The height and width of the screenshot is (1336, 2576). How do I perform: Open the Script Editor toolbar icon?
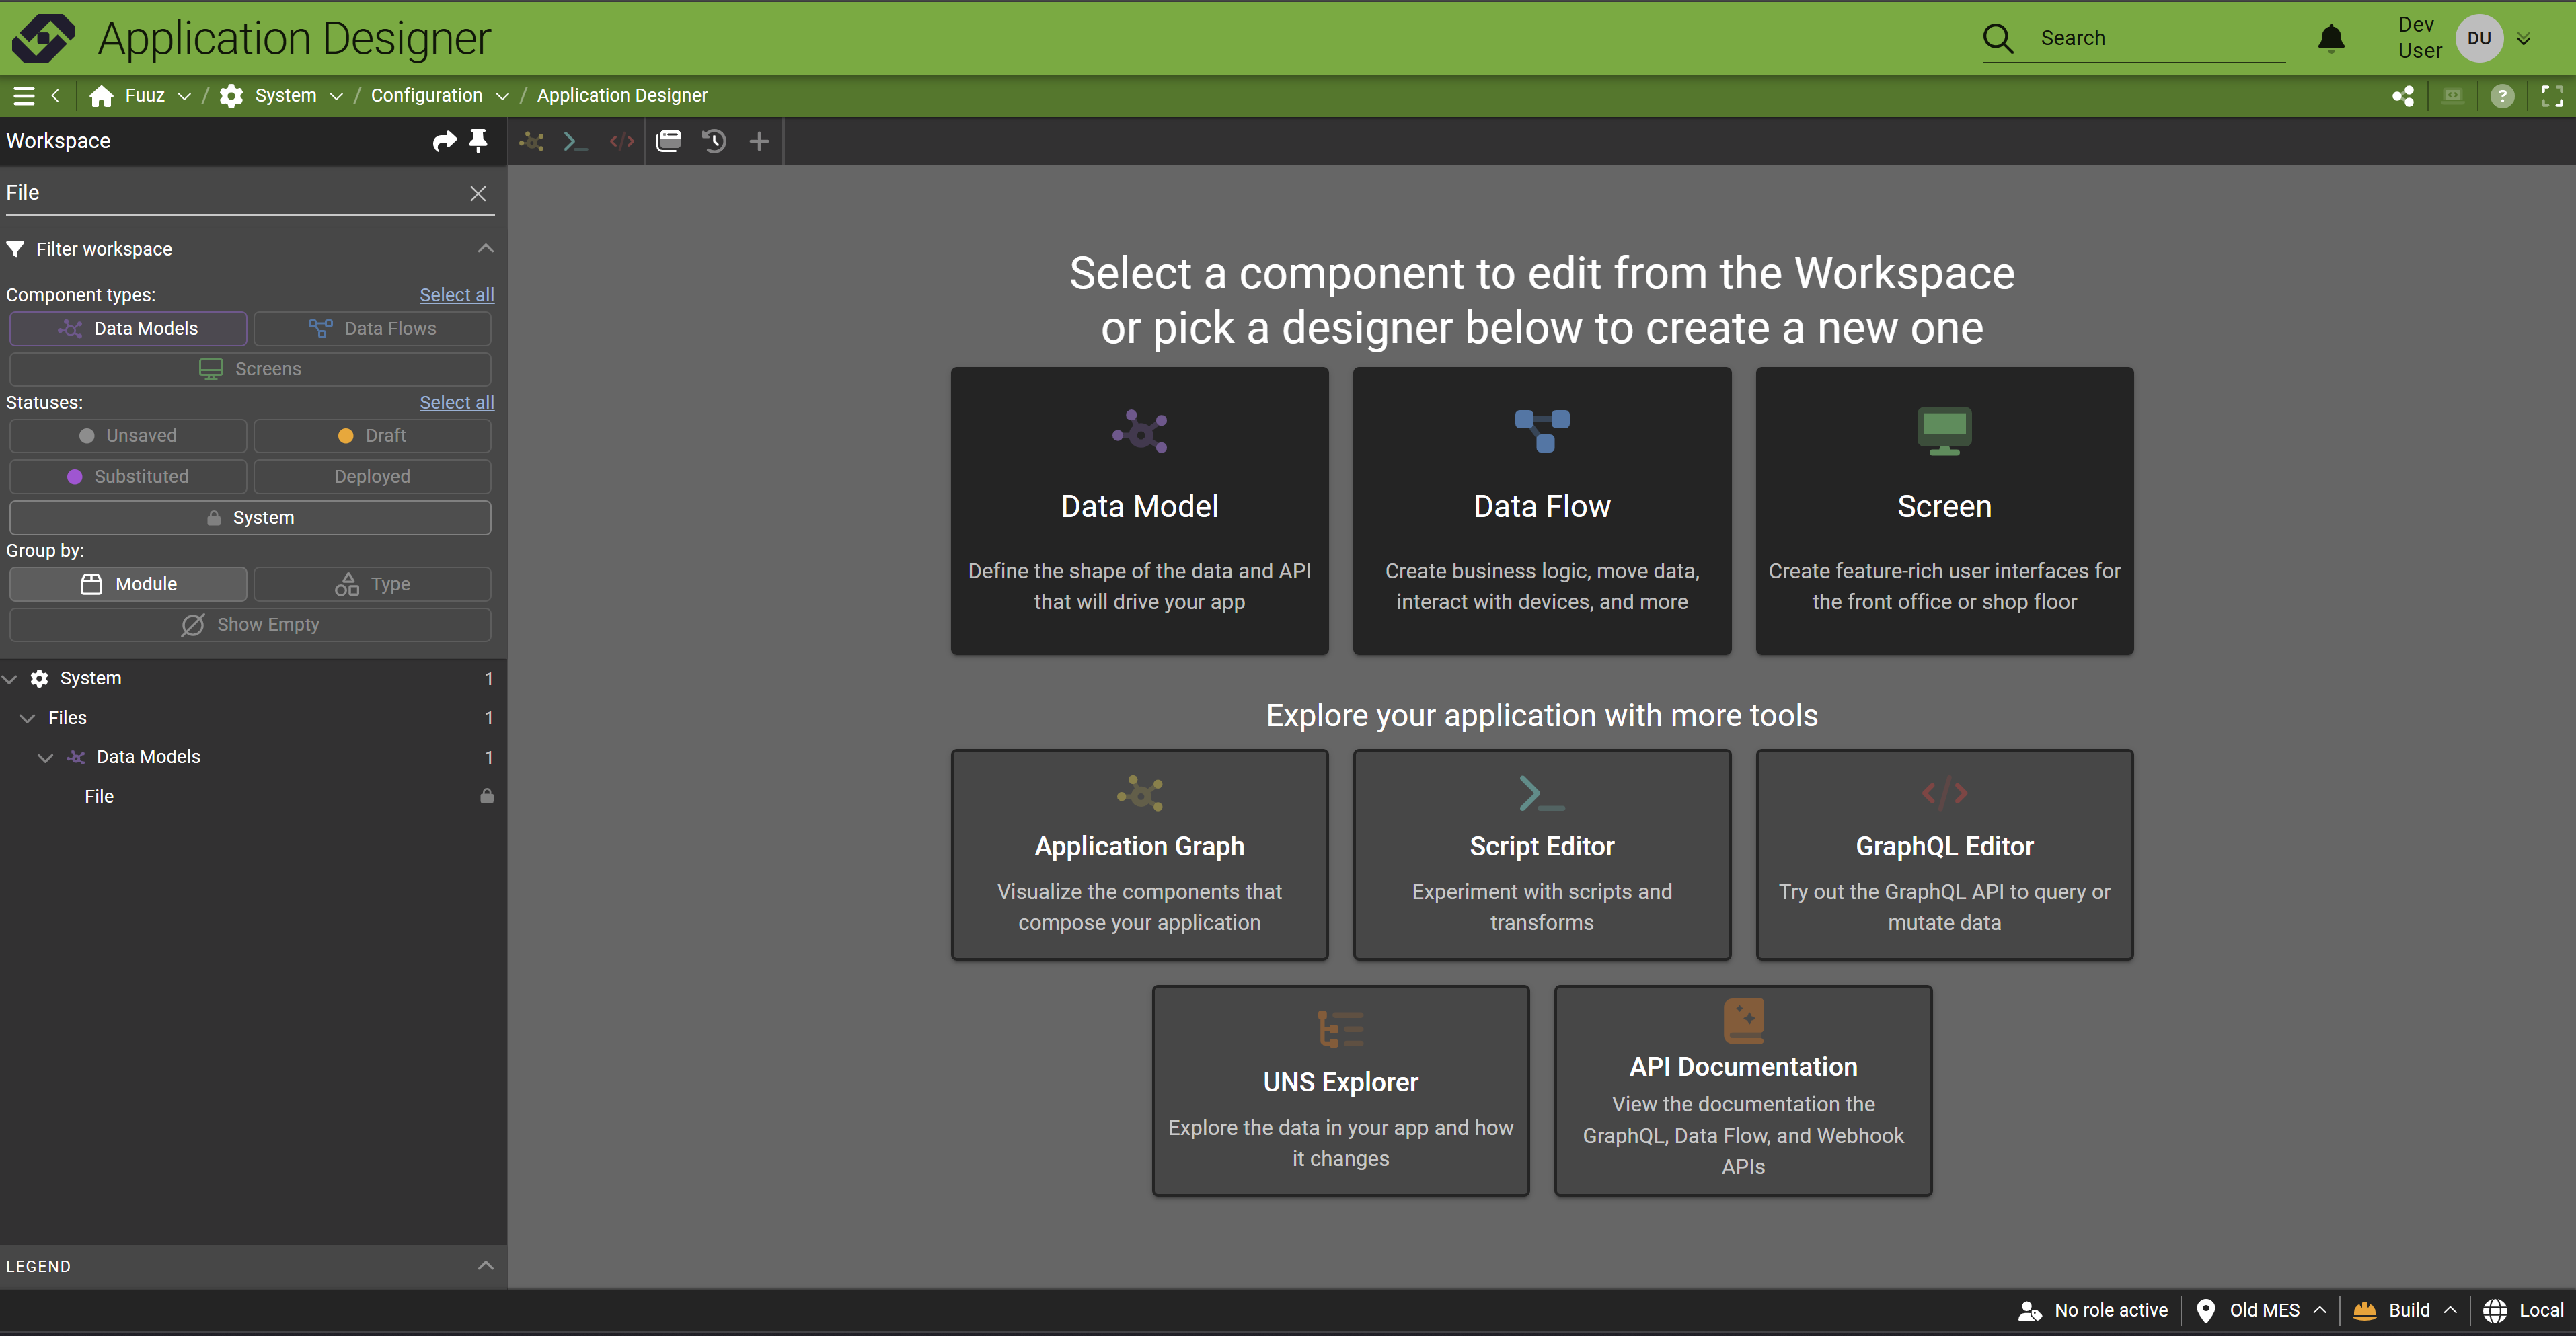click(x=575, y=141)
